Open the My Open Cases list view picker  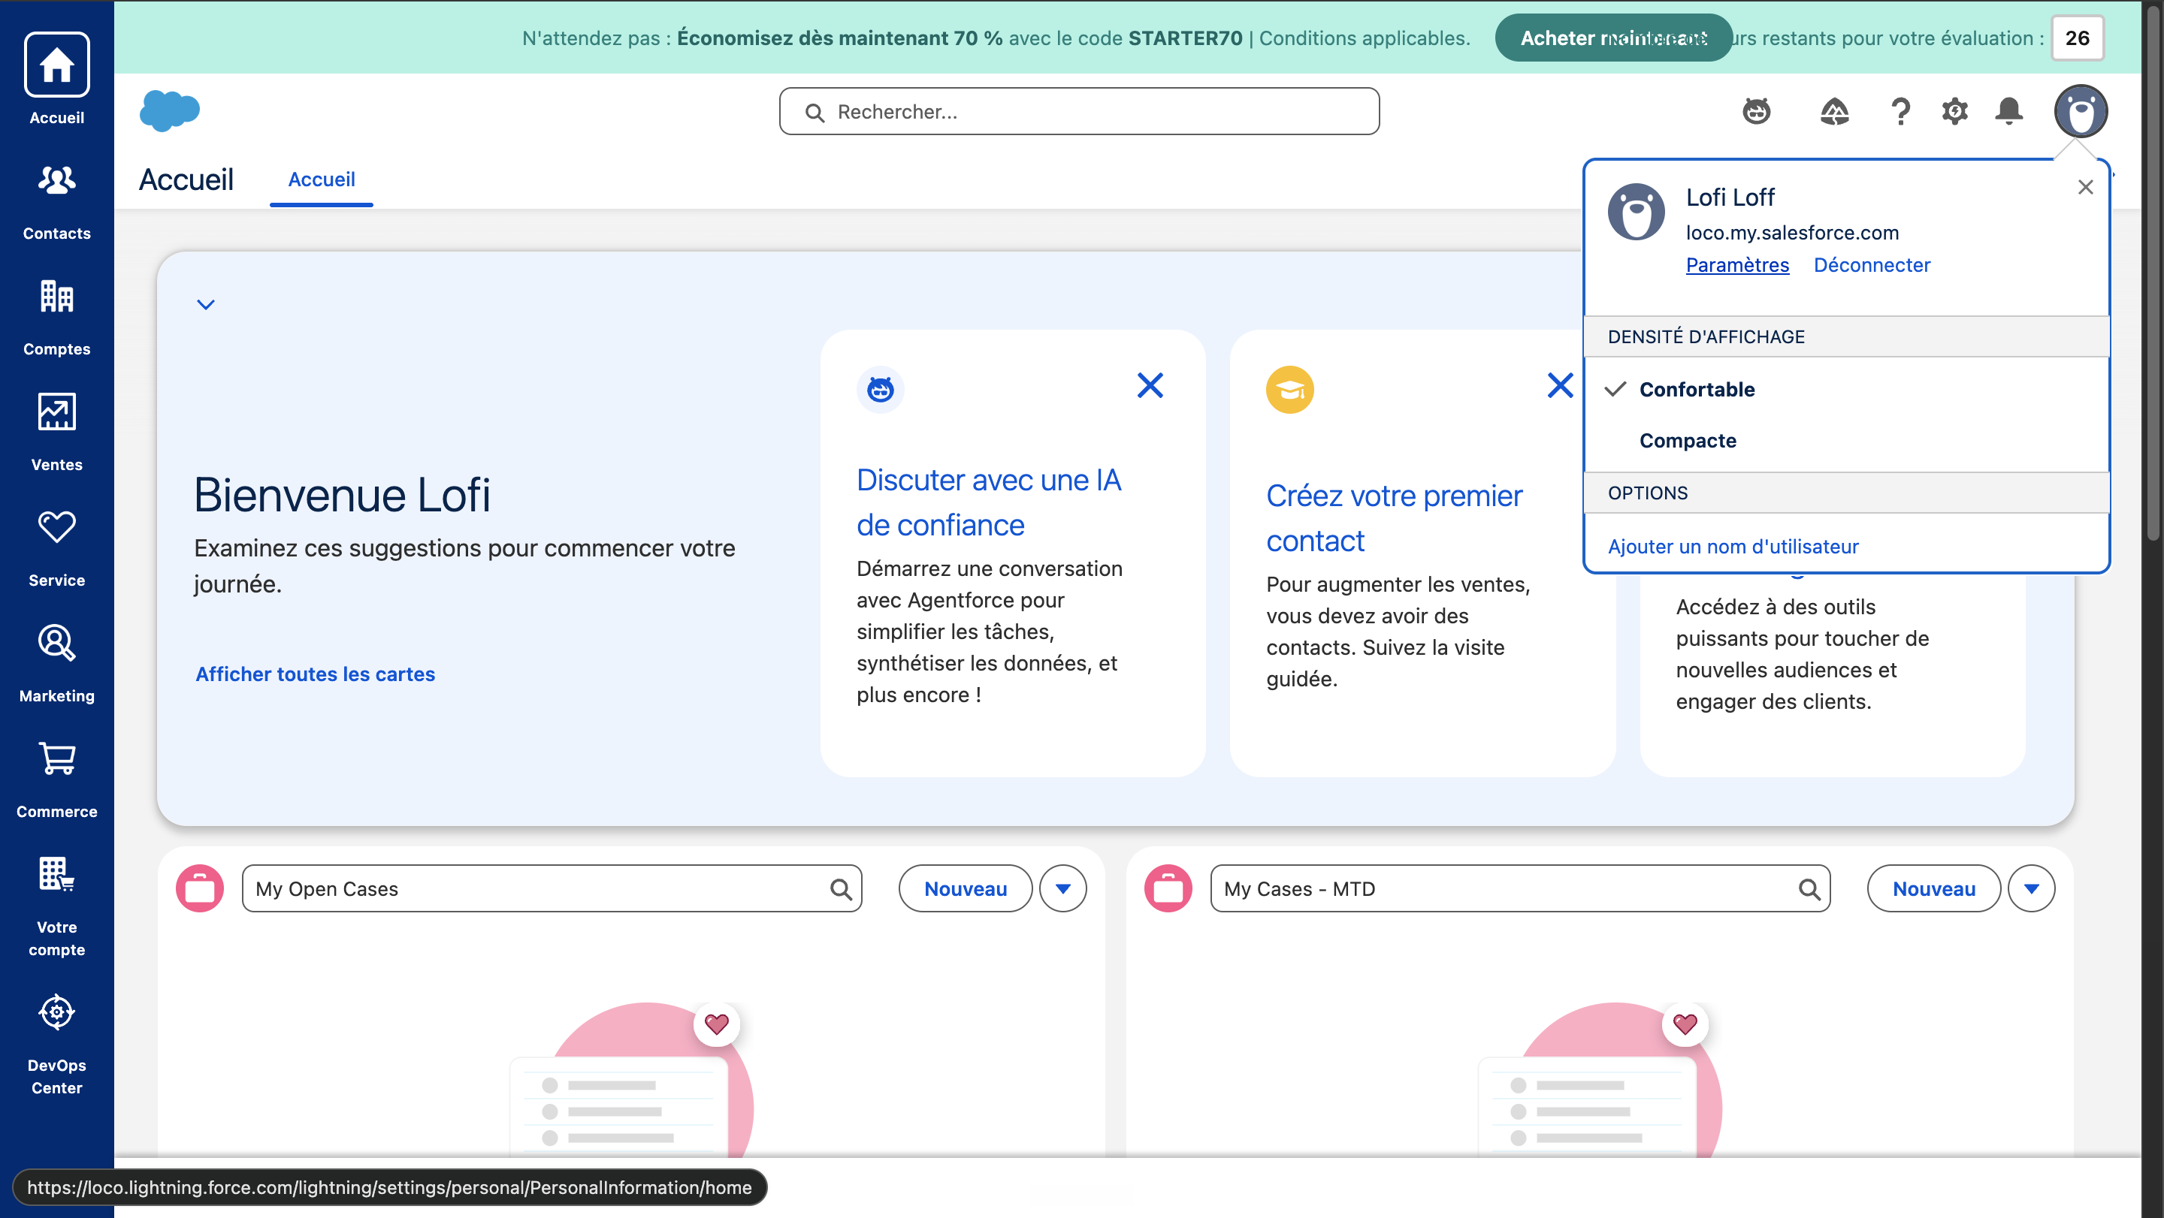552,888
